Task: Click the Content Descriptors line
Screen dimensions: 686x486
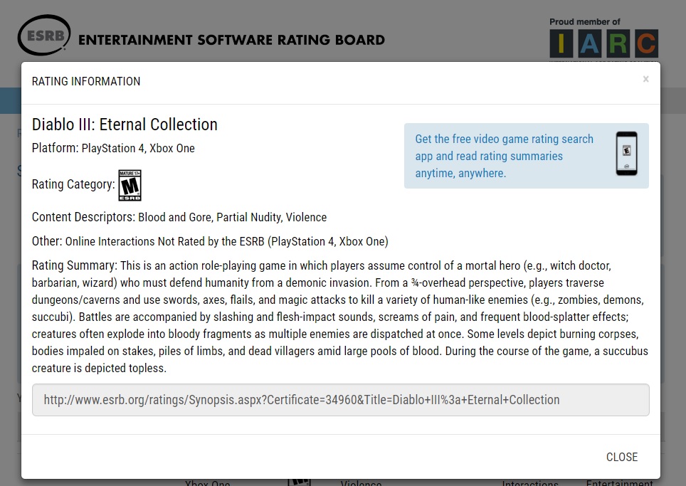Action: [x=179, y=218]
